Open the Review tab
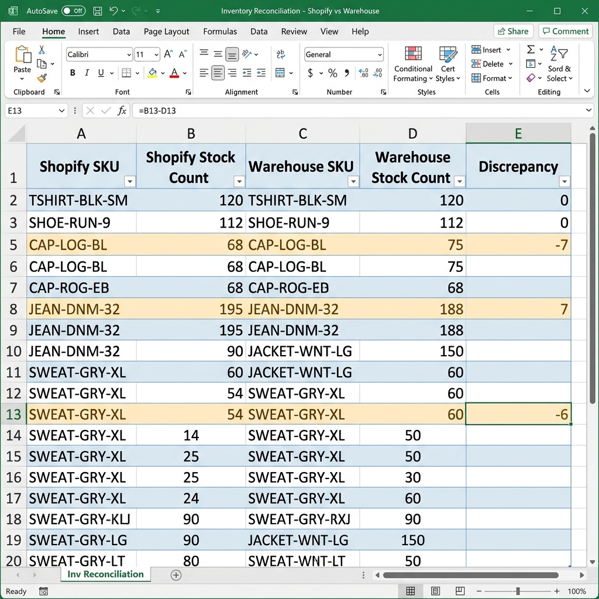Screen dimensions: 599x599 pyautogui.click(x=294, y=32)
